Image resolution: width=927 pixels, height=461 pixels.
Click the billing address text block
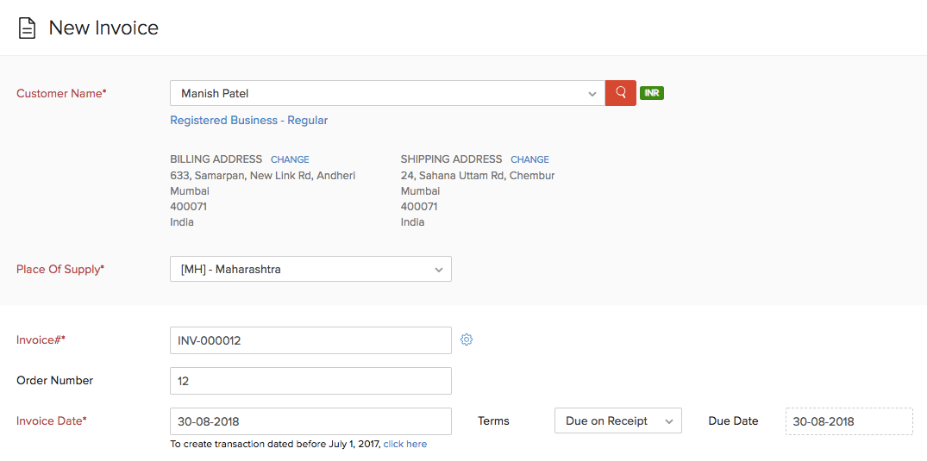point(262,198)
